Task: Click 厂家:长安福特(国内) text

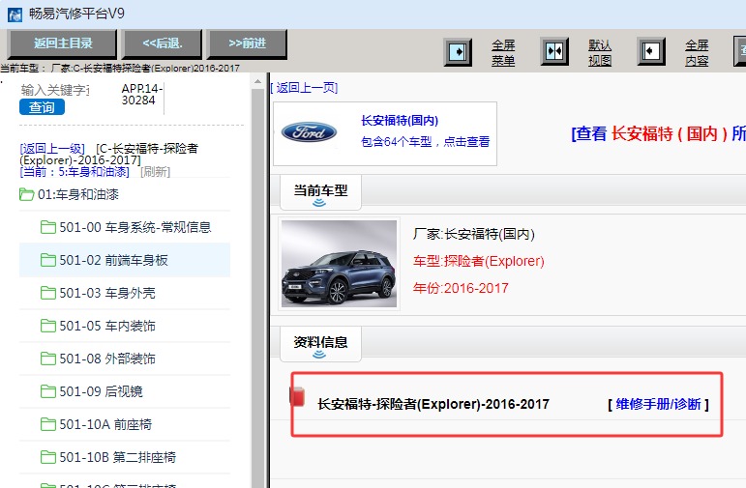Action: 474,234
